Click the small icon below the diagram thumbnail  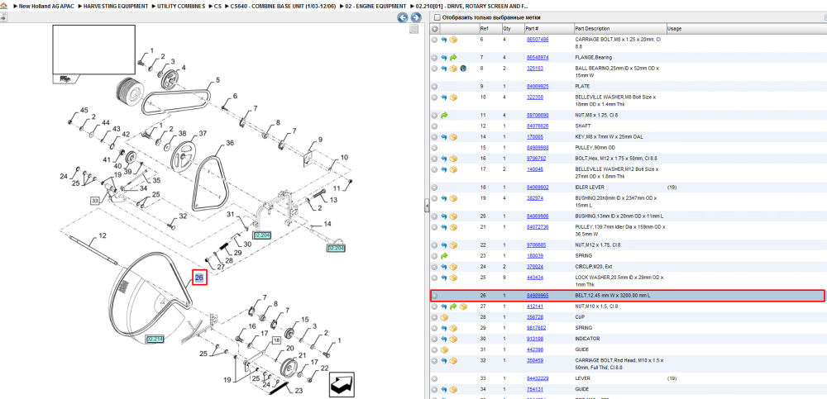65,78
